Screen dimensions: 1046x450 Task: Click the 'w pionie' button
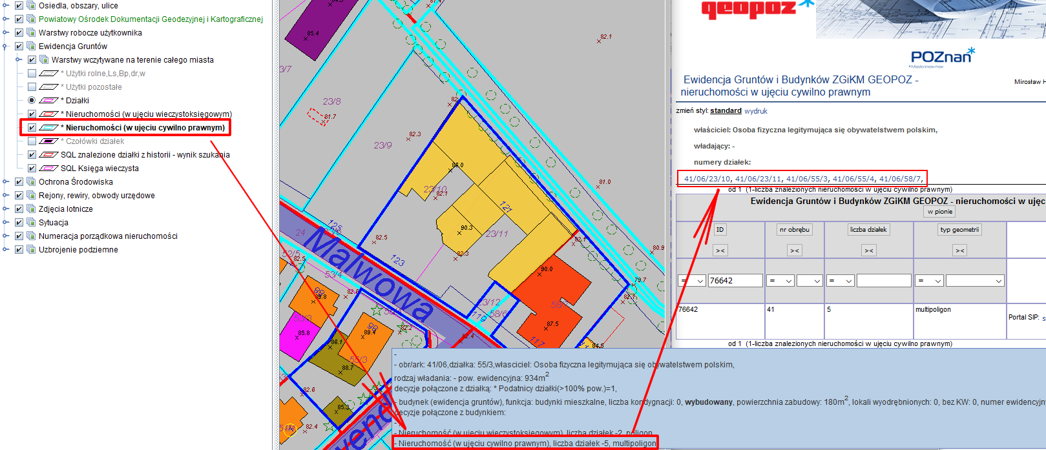(x=939, y=212)
